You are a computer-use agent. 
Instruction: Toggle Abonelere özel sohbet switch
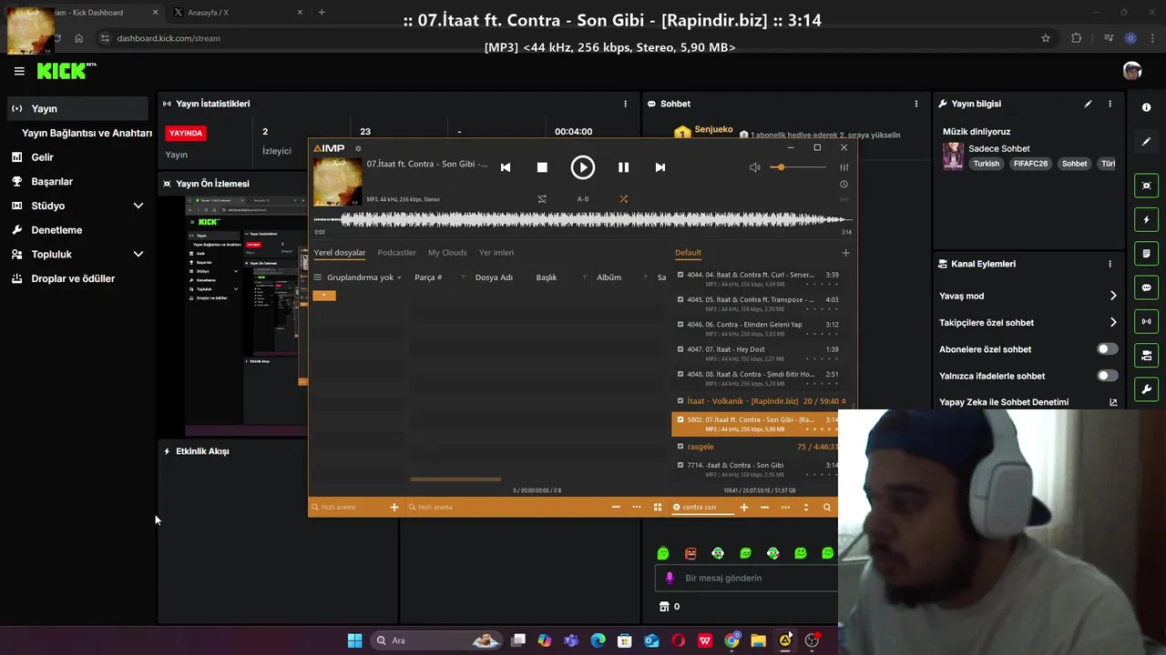[x=1108, y=349]
